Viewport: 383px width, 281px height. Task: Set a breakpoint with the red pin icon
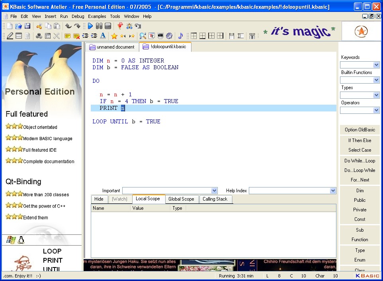pyautogui.click(x=120, y=26)
